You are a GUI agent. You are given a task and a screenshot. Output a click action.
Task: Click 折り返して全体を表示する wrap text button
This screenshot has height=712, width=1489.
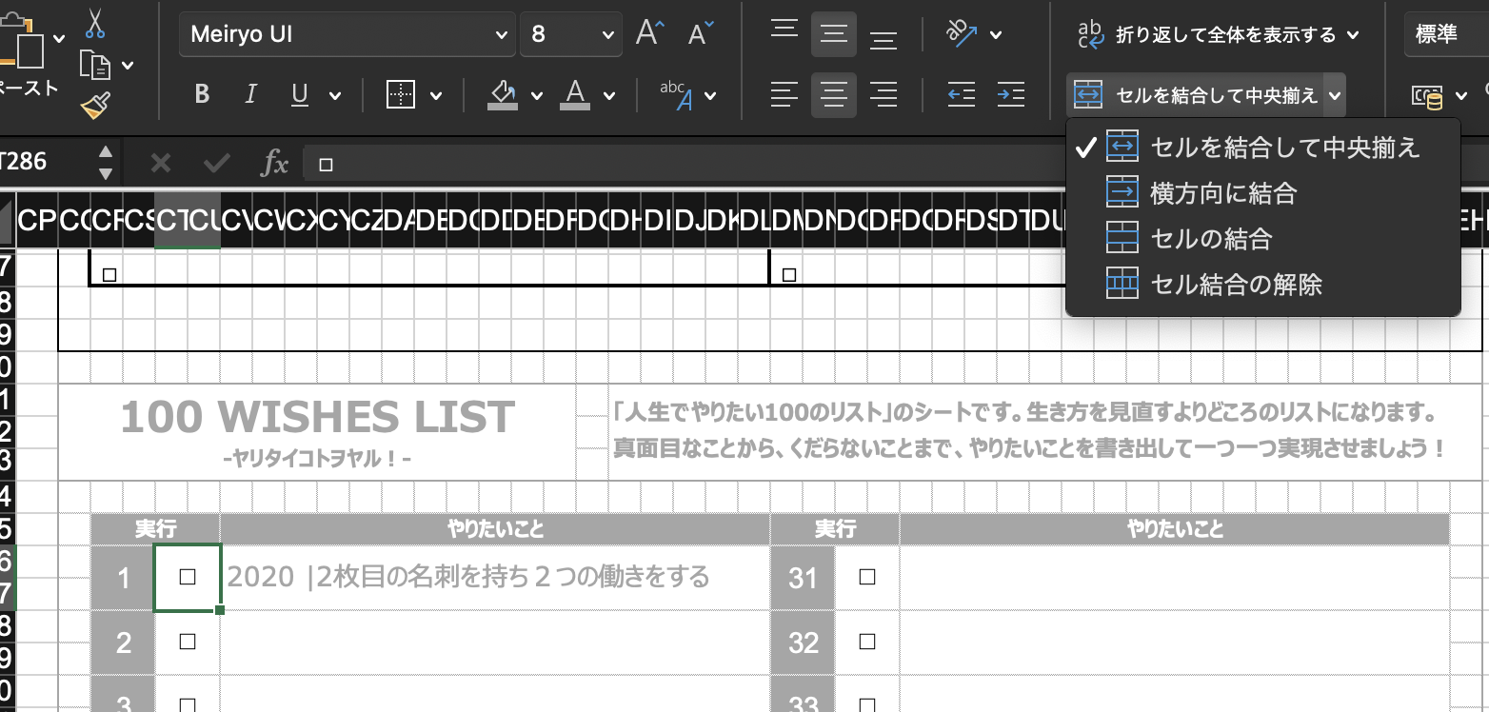[x=1216, y=35]
